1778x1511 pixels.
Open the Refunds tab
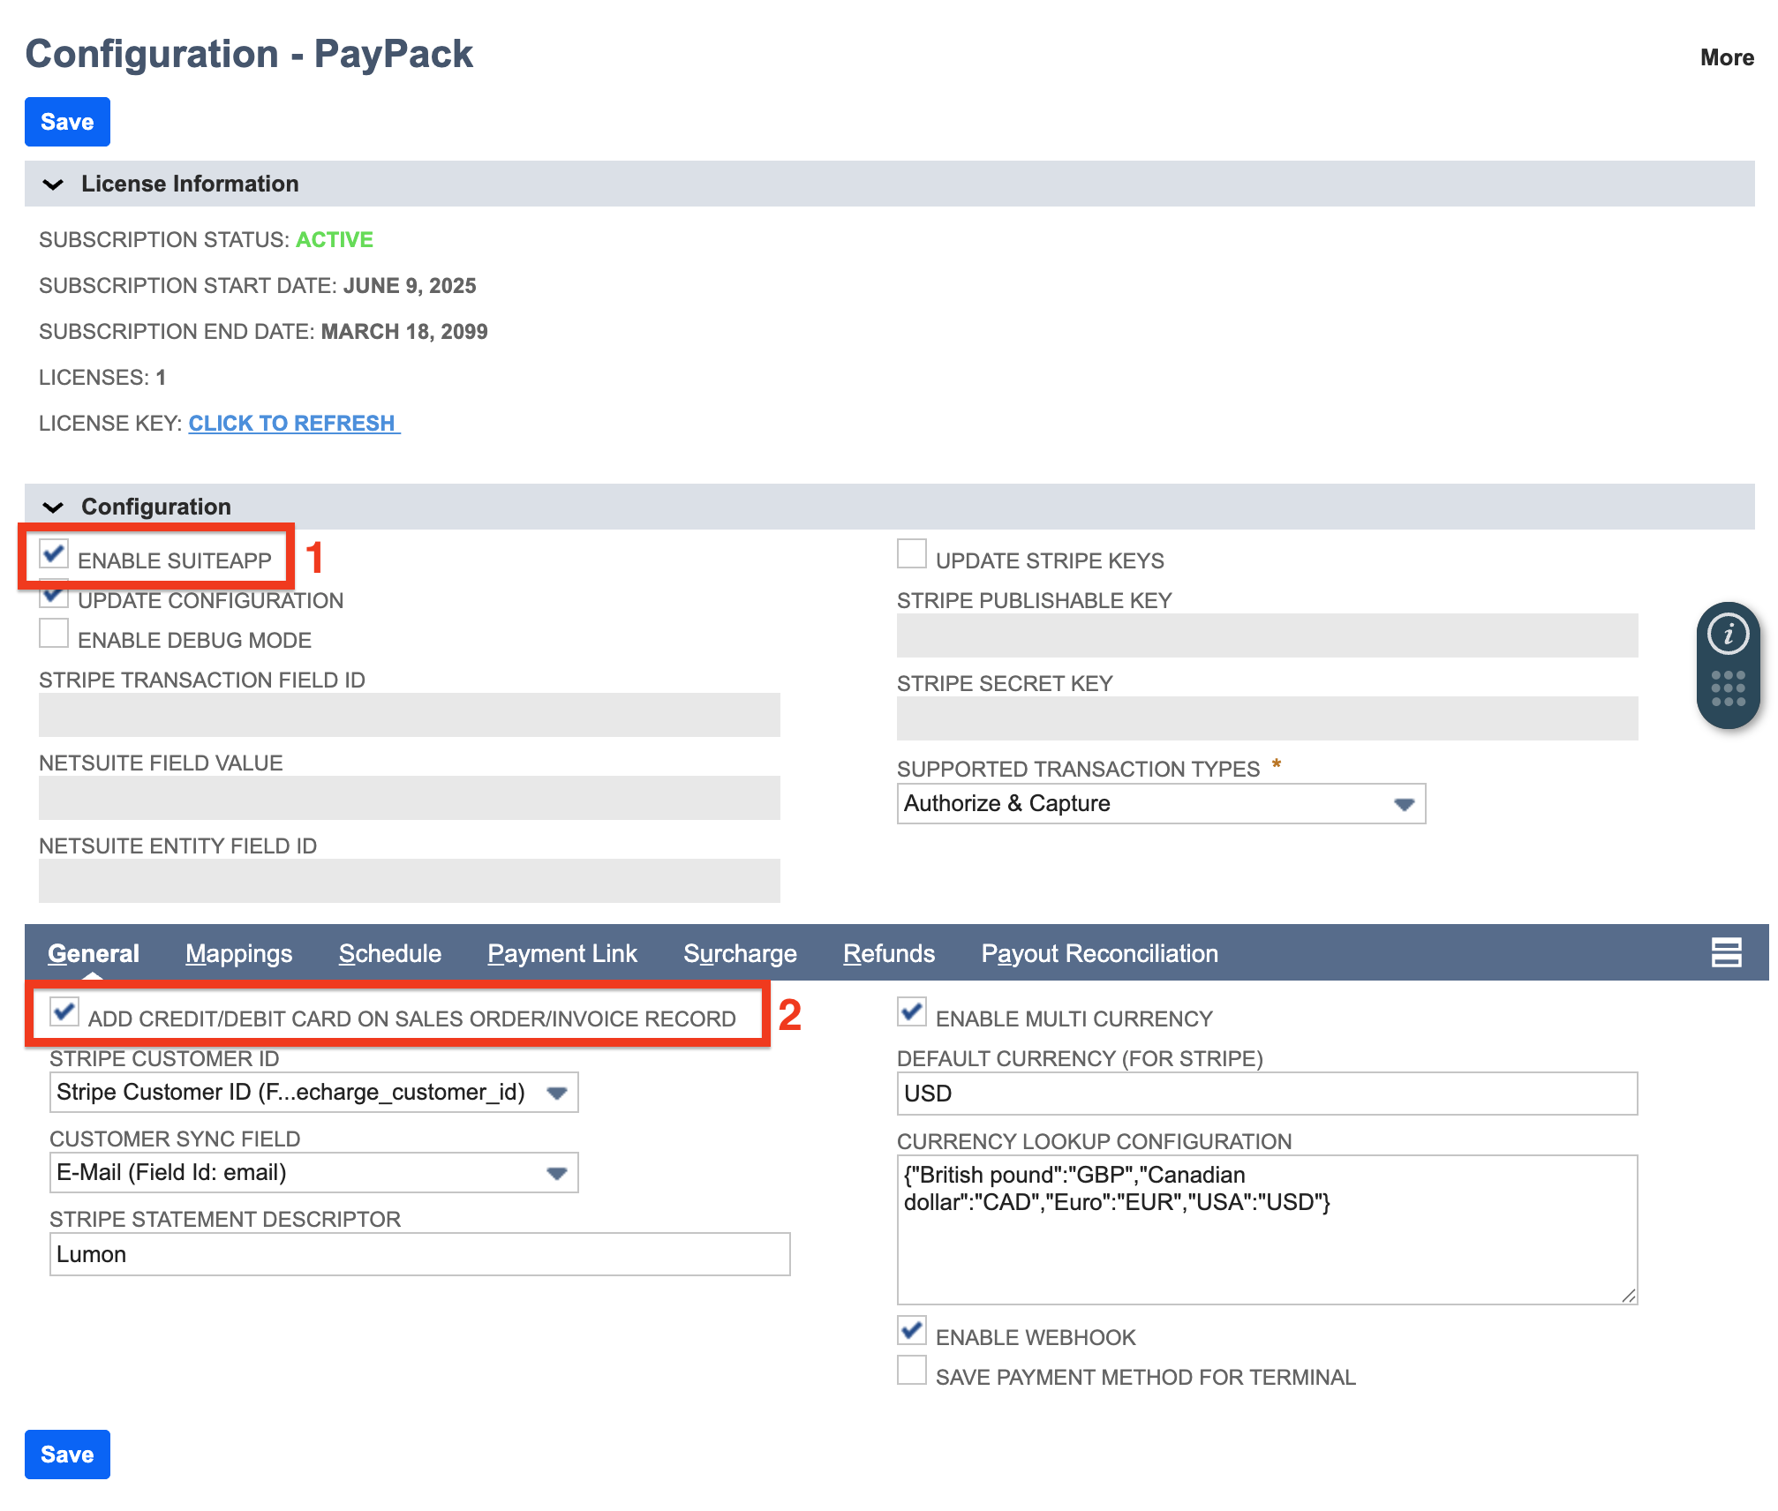pyautogui.click(x=889, y=953)
